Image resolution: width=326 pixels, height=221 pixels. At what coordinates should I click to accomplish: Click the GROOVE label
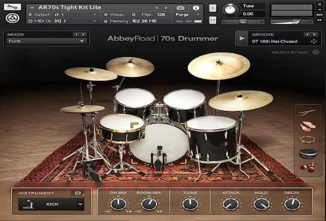pos(263,35)
